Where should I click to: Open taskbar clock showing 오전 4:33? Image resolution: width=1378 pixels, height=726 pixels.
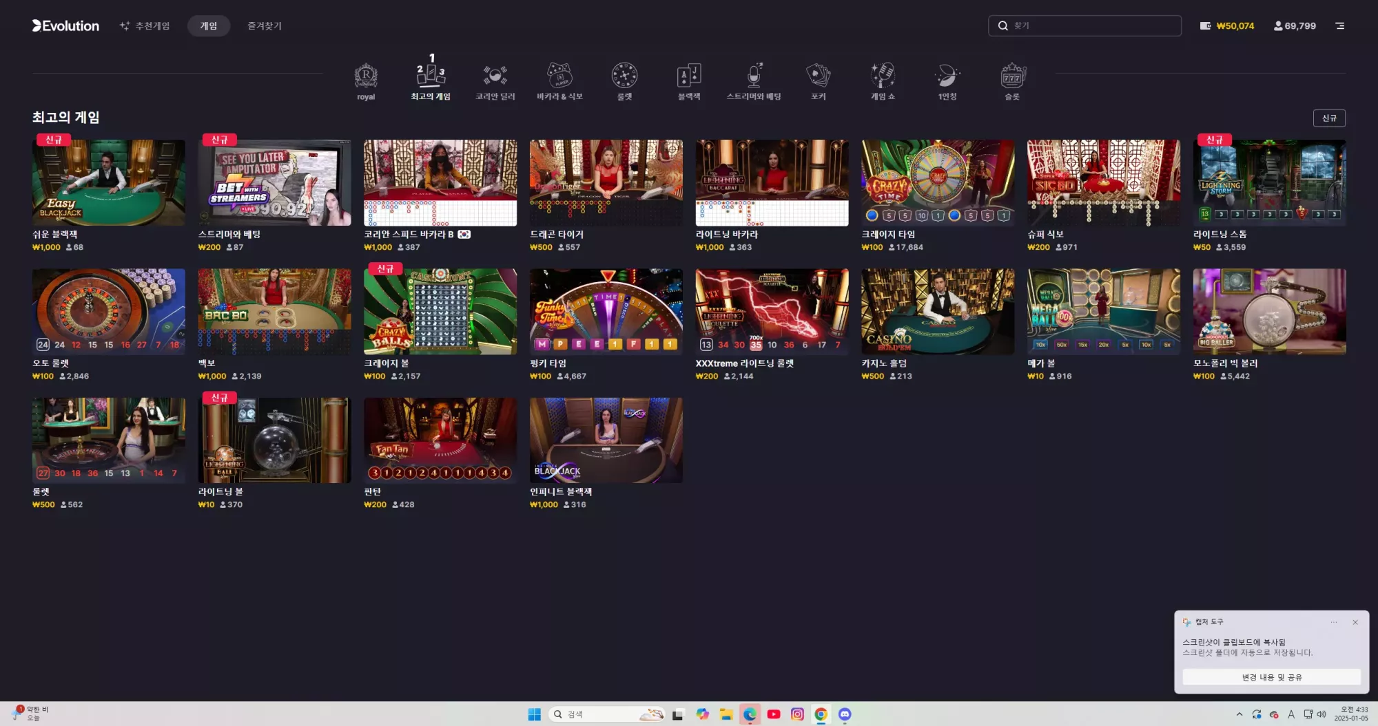click(x=1351, y=714)
